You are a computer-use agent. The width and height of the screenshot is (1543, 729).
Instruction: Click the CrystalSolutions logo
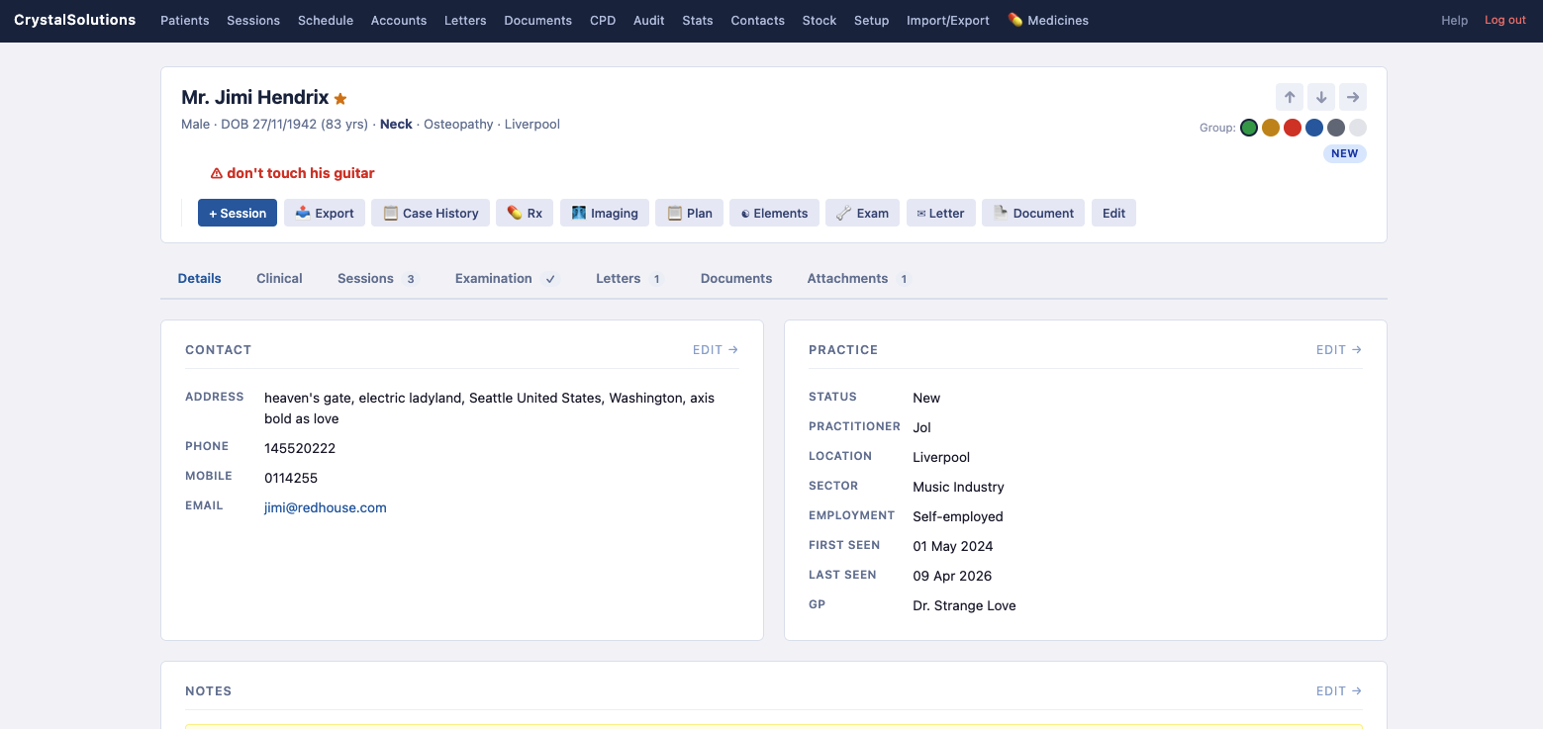click(x=75, y=20)
